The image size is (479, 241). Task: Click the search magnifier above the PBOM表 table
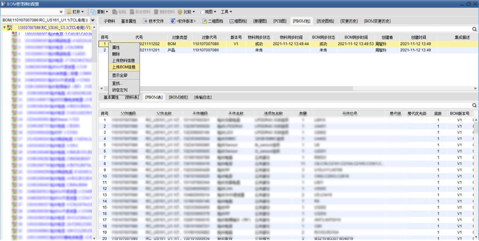pyautogui.click(x=474, y=105)
